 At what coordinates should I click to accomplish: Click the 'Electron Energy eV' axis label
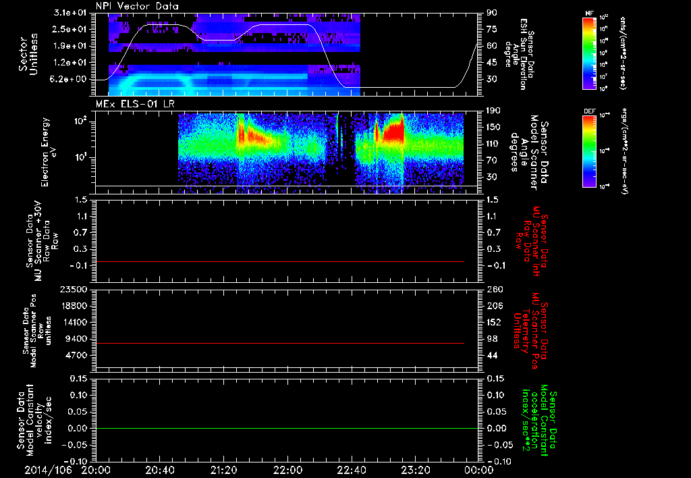click(x=49, y=152)
